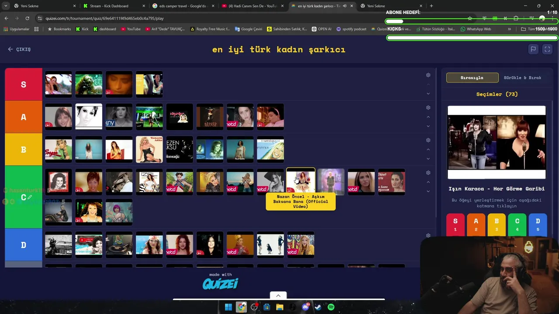
Task: Expand the bottom panel chevron
Action: (278, 295)
